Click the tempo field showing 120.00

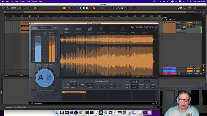pyautogui.click(x=14, y=8)
